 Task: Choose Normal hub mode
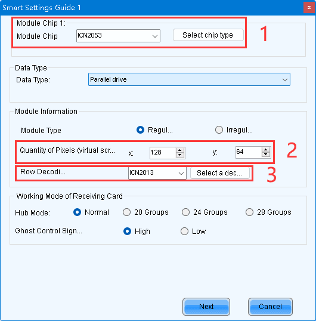pos(77,212)
